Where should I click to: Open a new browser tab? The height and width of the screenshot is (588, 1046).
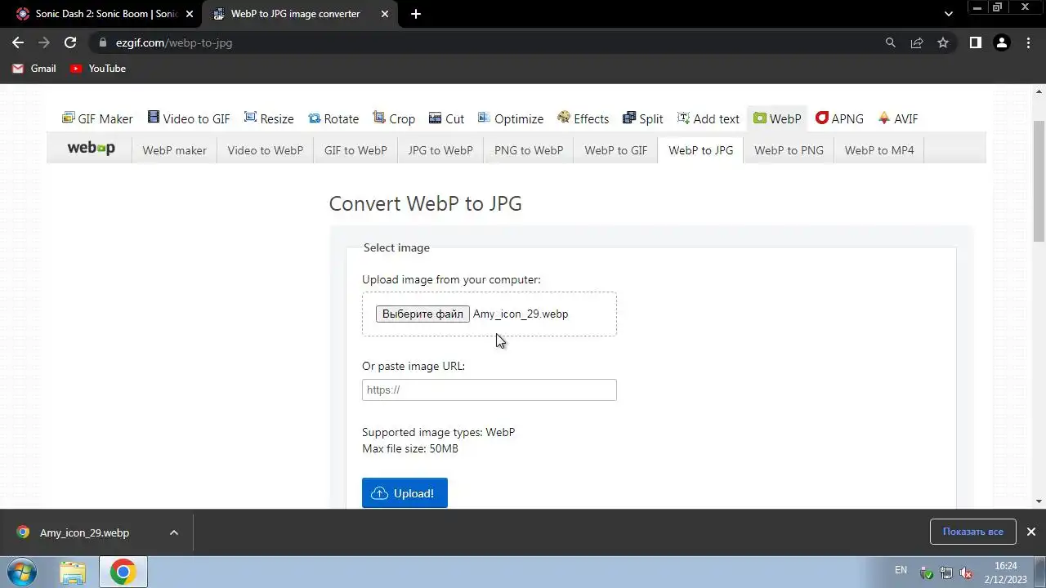(416, 14)
